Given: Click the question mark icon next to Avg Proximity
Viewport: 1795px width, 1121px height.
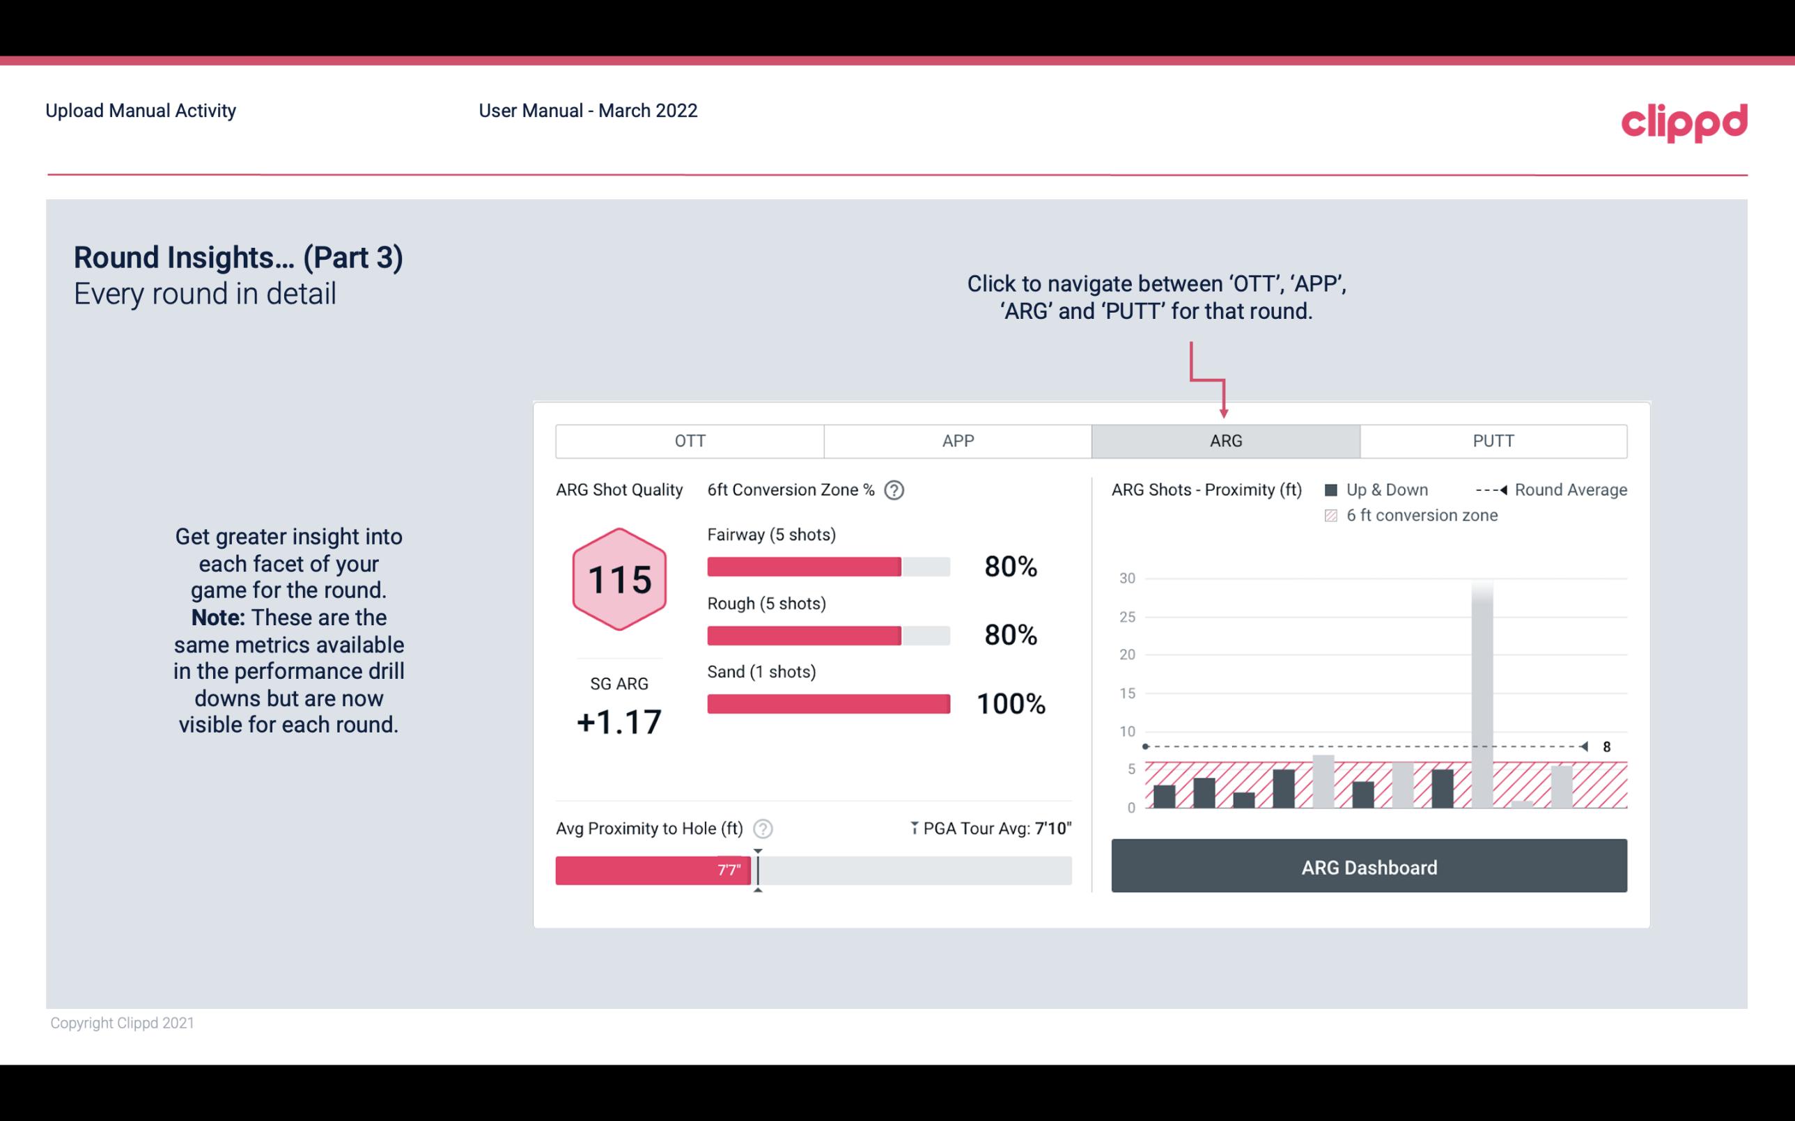Looking at the screenshot, I should 762,826.
